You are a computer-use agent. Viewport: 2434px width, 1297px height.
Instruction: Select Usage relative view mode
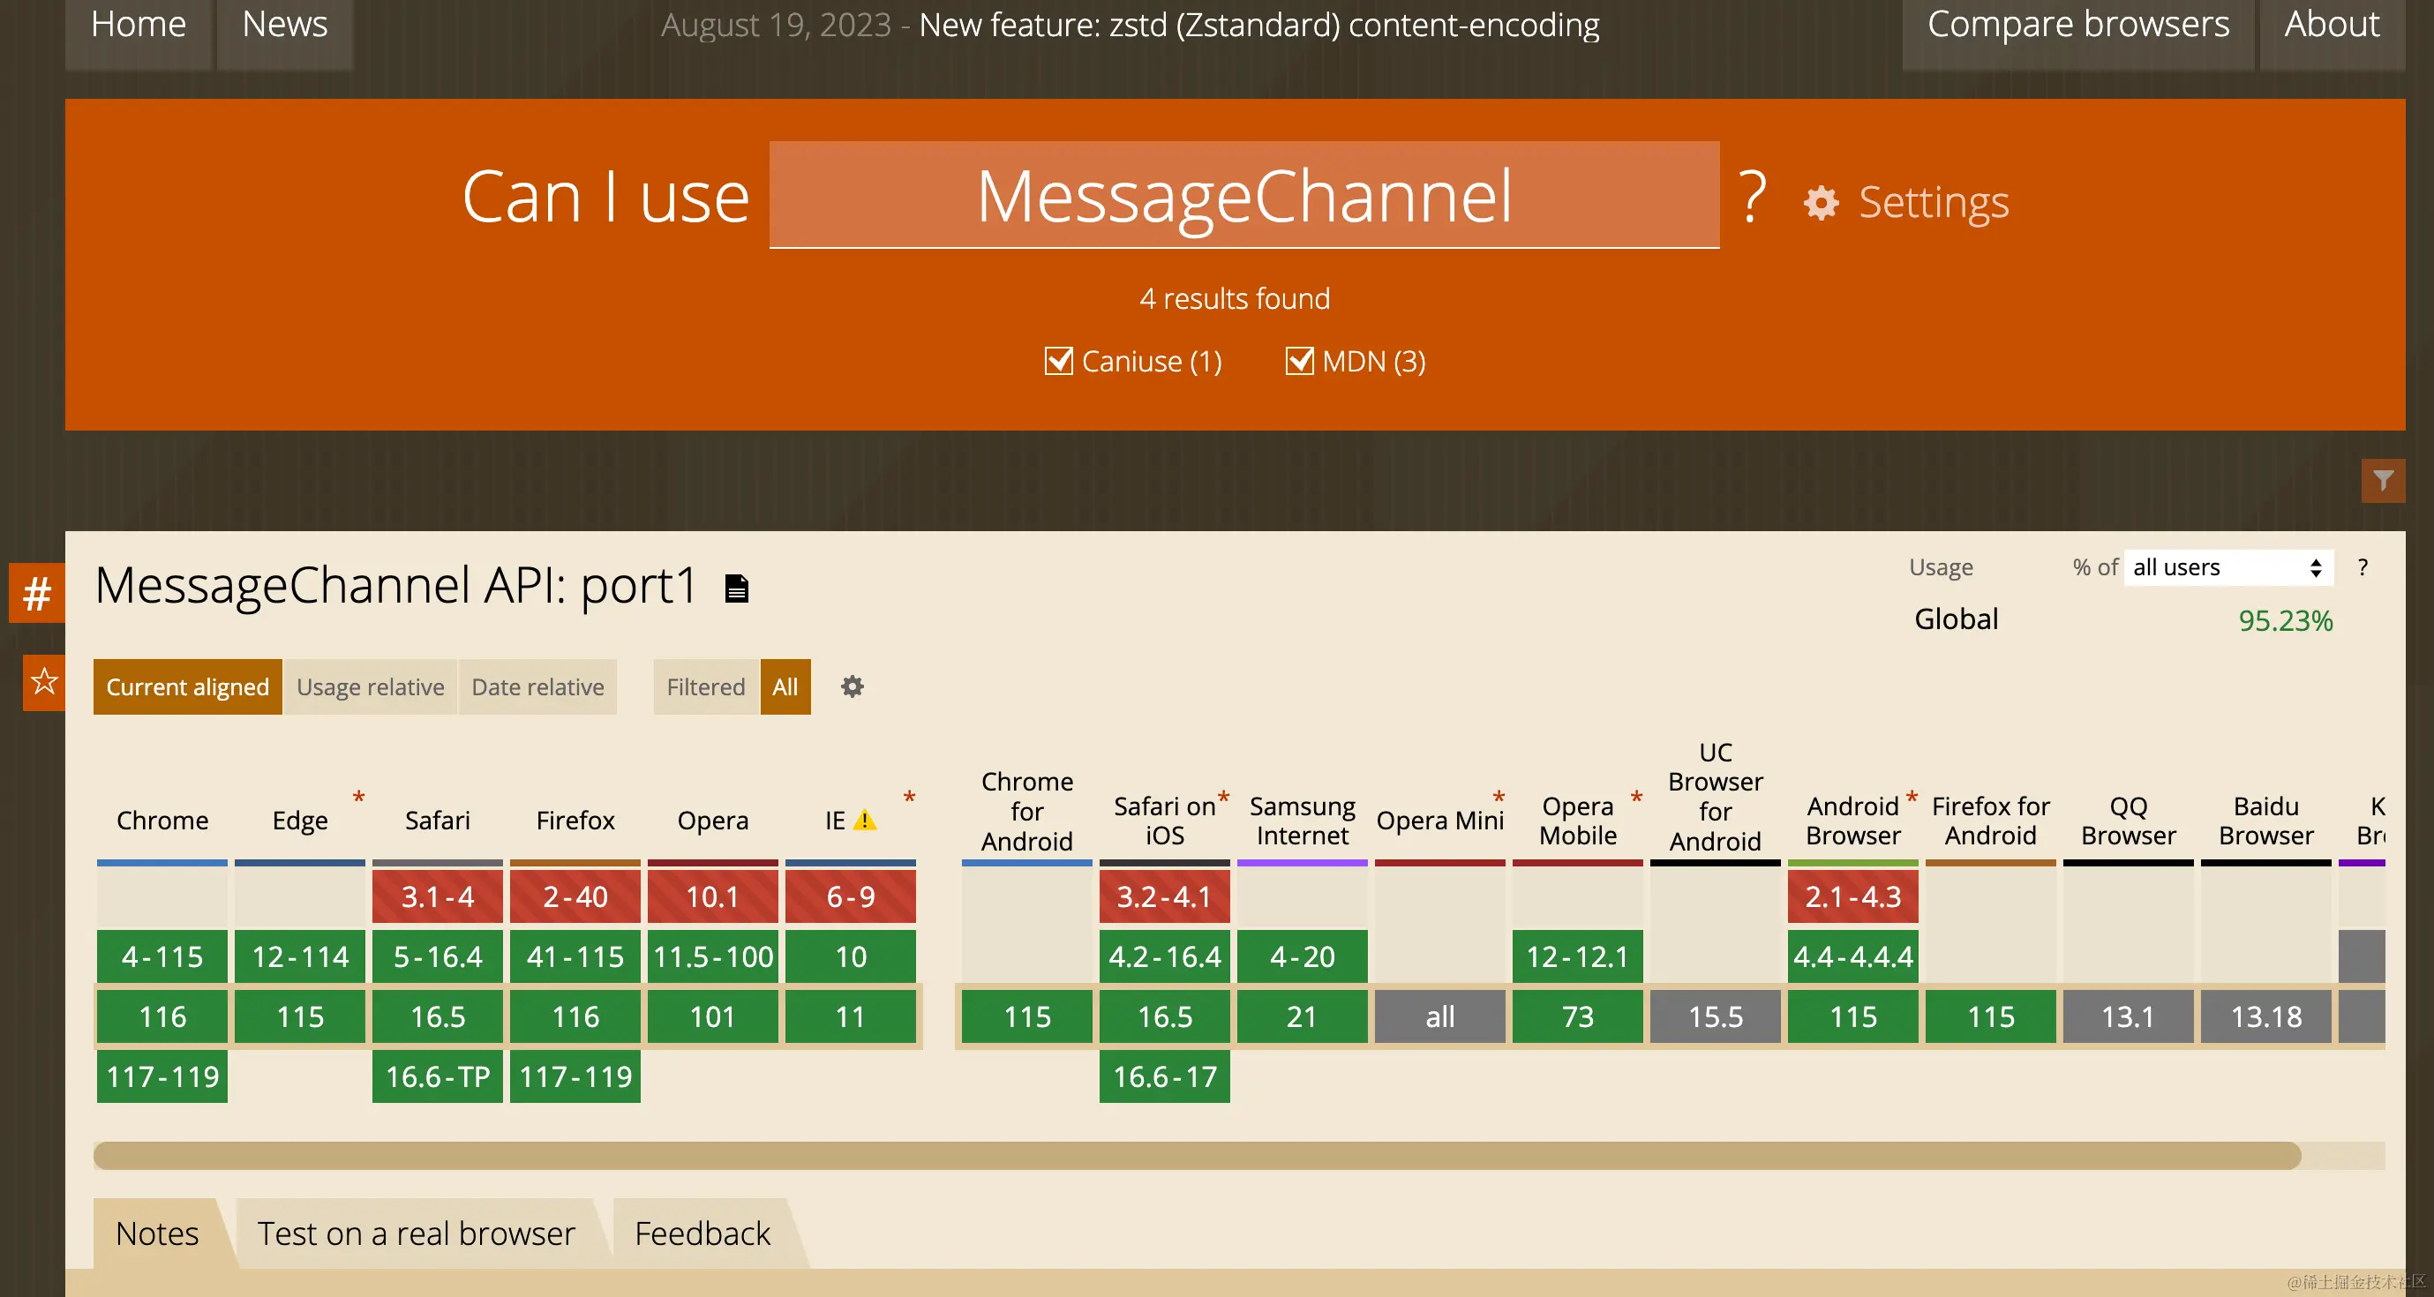(x=370, y=686)
